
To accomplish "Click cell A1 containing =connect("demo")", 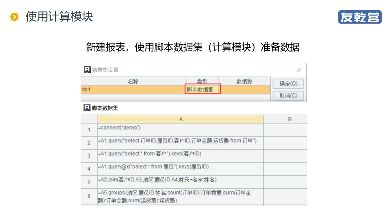I will [181, 130].
